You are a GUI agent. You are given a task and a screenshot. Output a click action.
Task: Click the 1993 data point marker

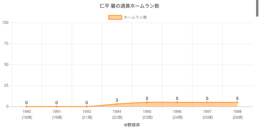click(87, 106)
